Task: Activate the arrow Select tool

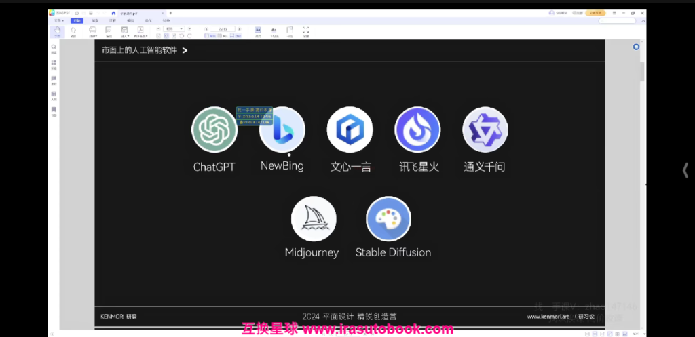Action: point(73,32)
